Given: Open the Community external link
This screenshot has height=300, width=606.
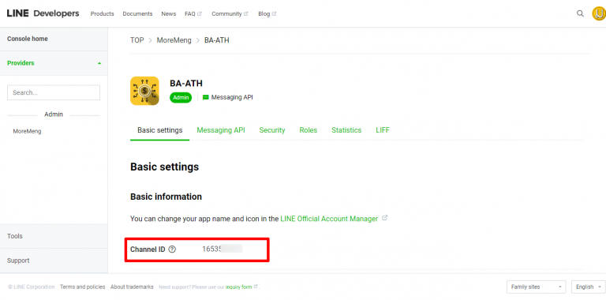Looking at the screenshot, I should (230, 13).
